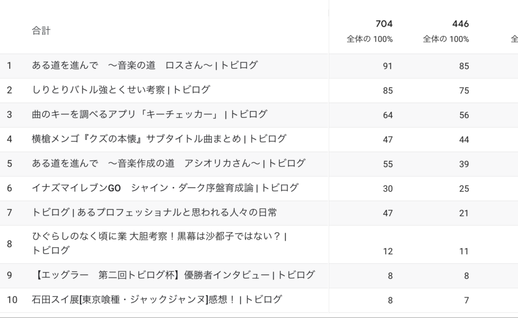Click value 91 in row one

[387, 66]
